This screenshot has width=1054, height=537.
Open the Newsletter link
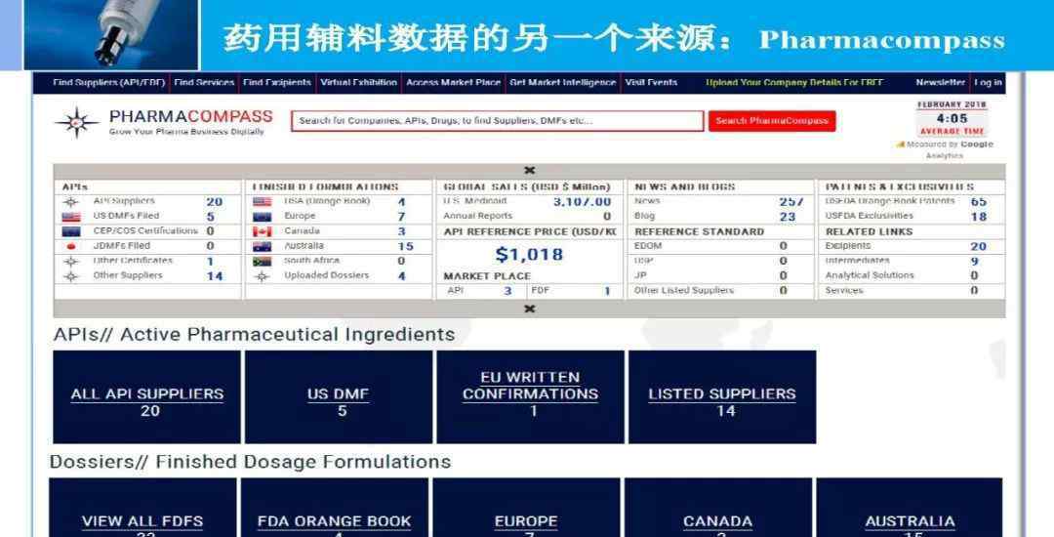941,83
